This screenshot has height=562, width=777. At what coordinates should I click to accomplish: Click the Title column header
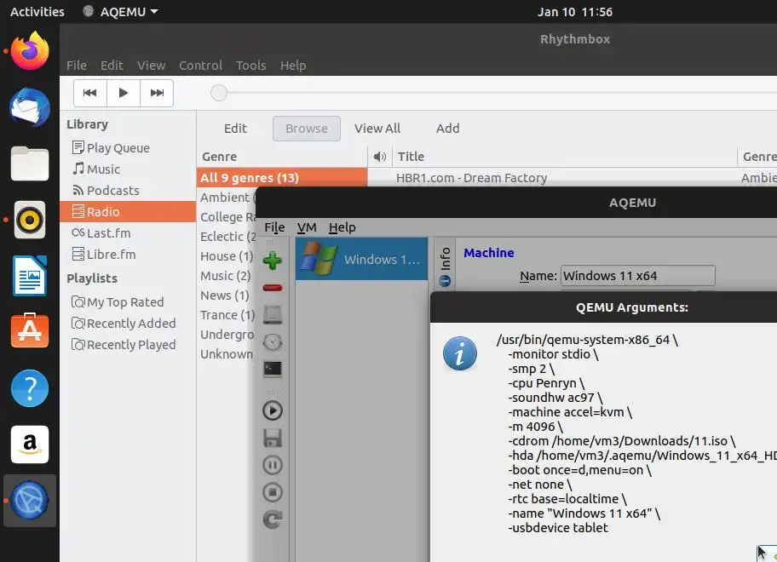[564, 157]
